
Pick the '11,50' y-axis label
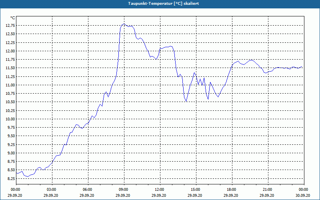pos(10,68)
